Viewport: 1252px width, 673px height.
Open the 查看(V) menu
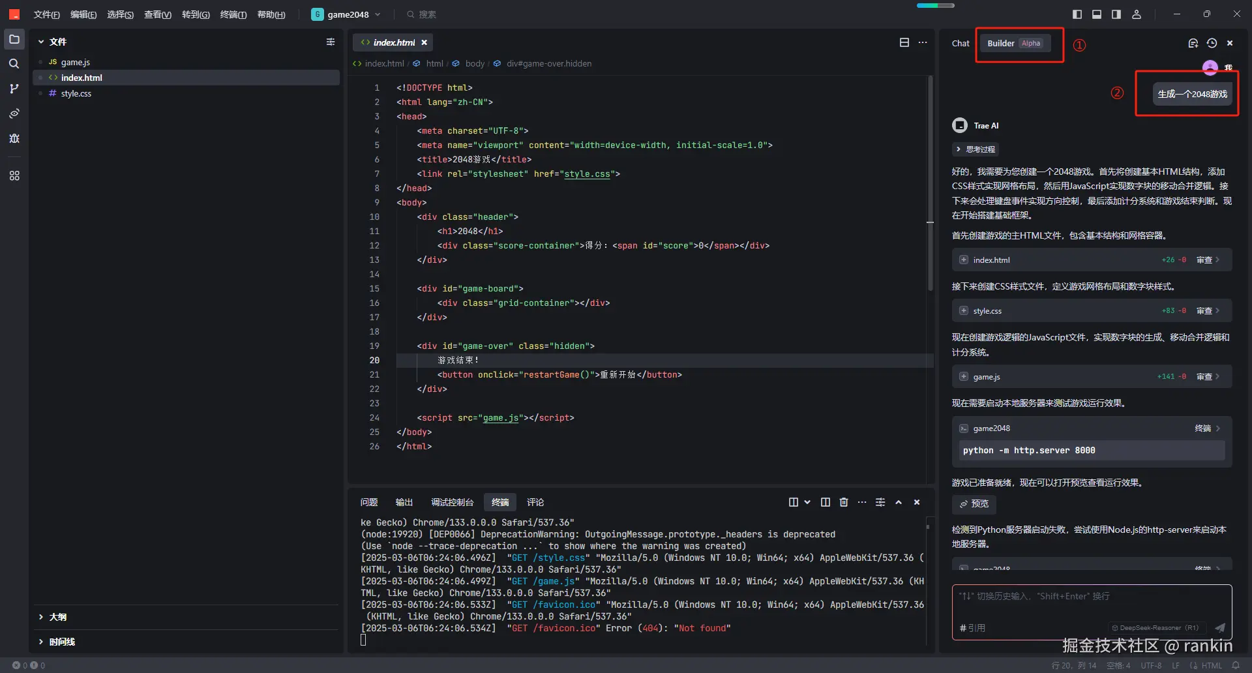pos(158,14)
